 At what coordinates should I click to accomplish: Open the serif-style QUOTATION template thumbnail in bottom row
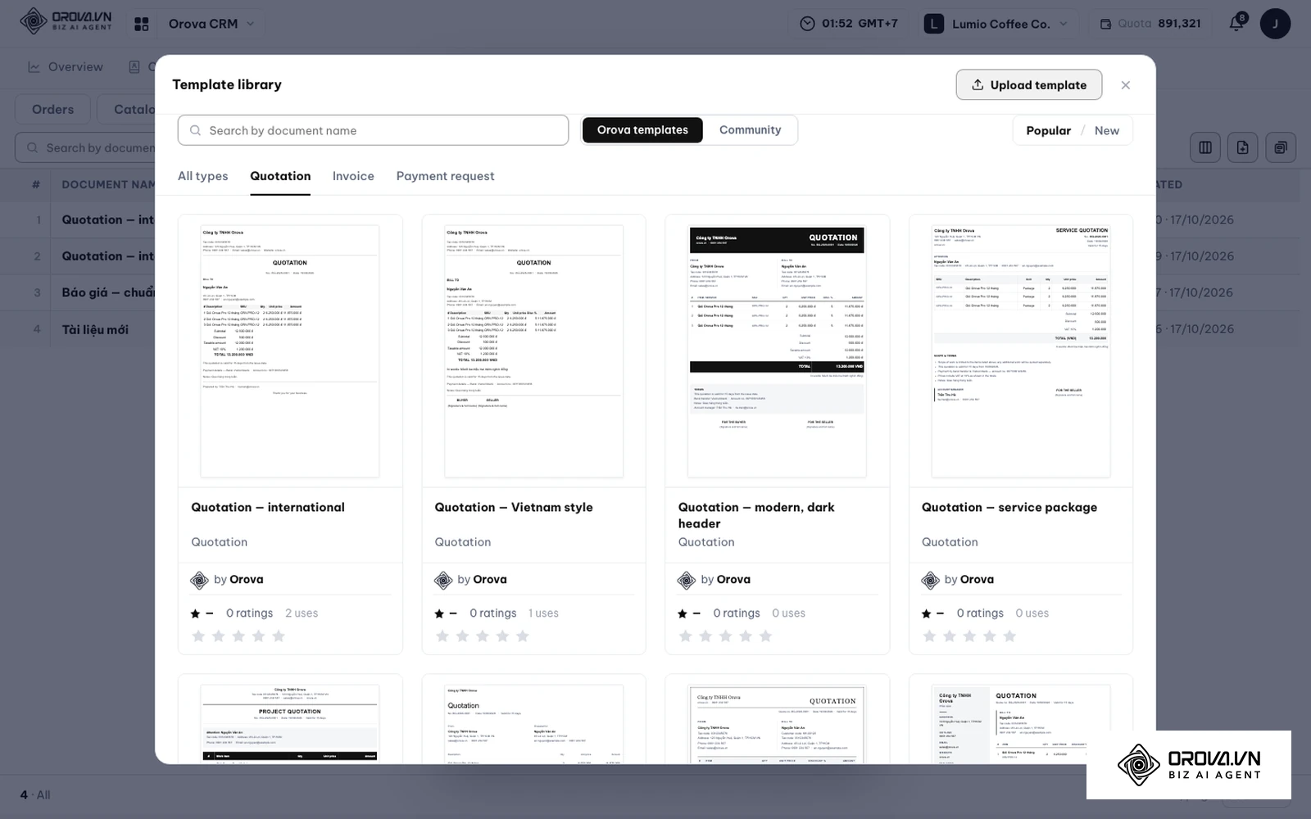click(x=777, y=724)
